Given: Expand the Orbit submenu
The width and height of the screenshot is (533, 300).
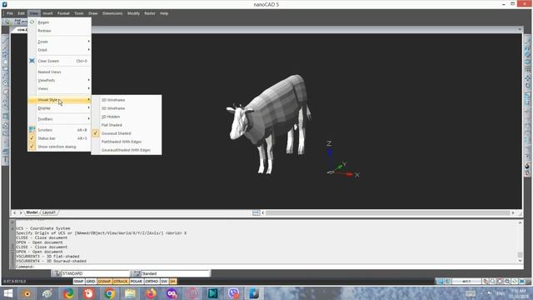Looking at the screenshot, I should coord(59,50).
